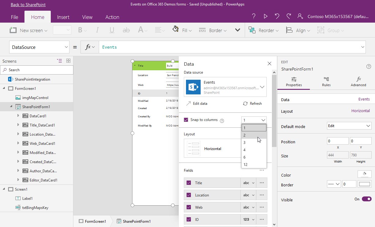Click the Refresh data button

(x=252, y=104)
